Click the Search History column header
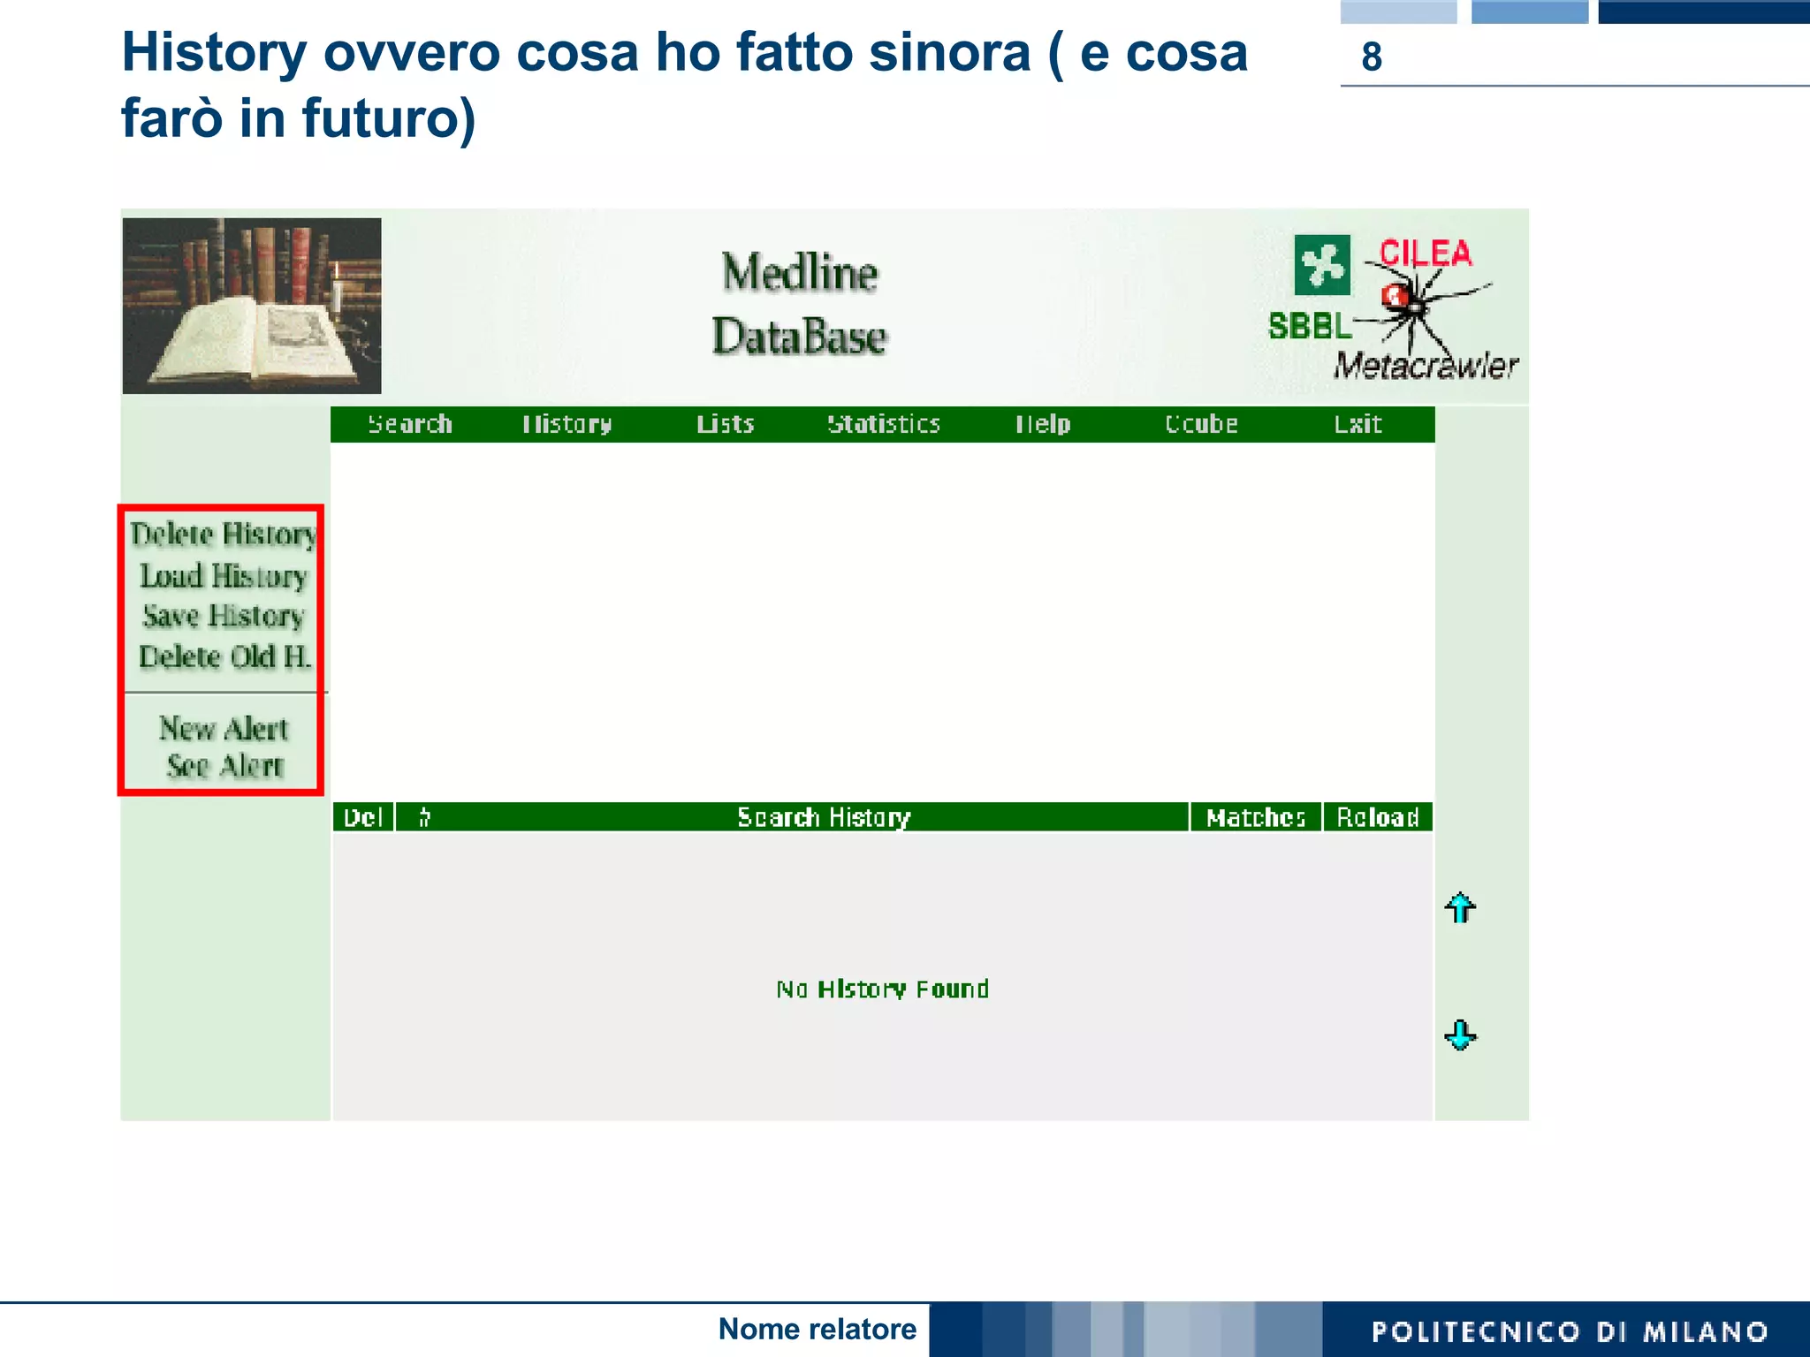The image size is (1810, 1357). [x=824, y=817]
